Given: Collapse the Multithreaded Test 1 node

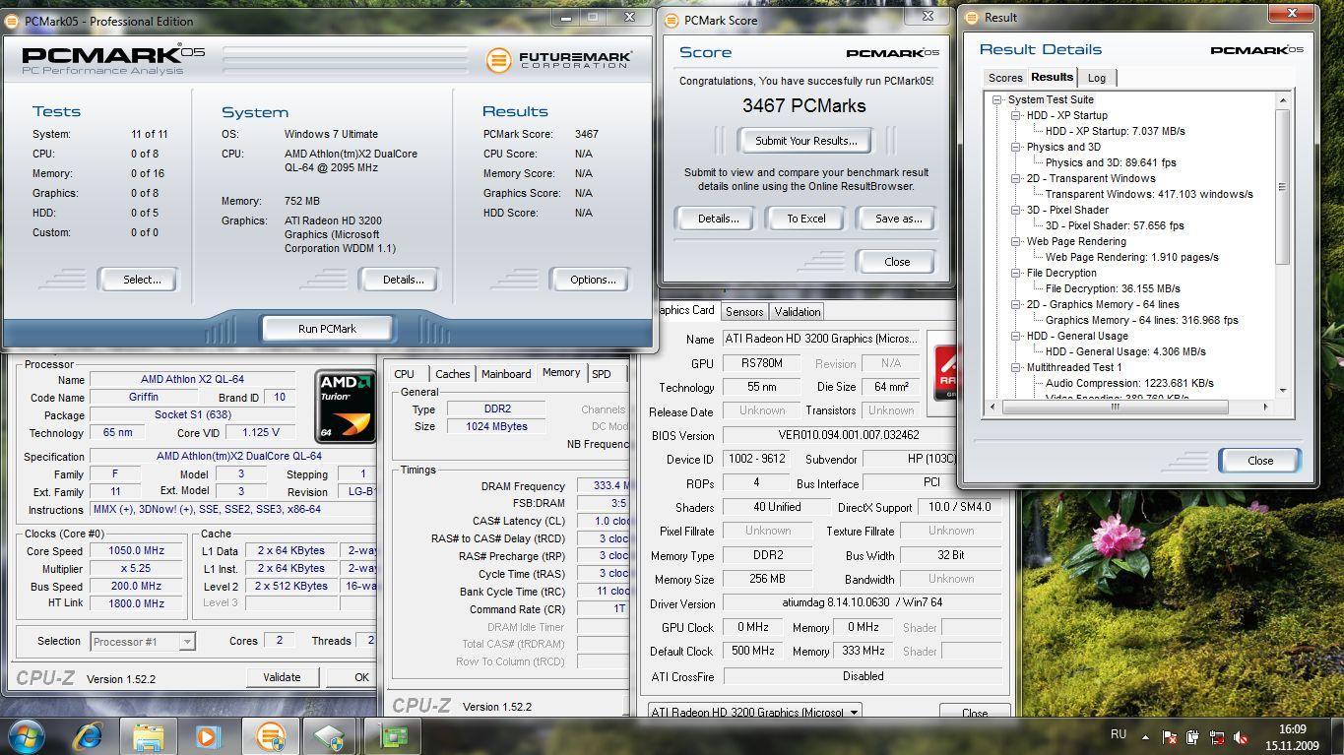Looking at the screenshot, I should 1016,367.
